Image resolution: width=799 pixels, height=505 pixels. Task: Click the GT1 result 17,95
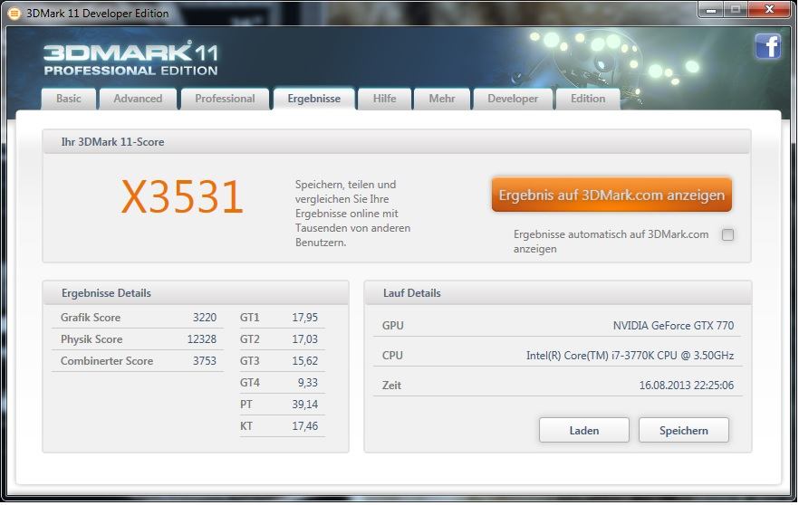tap(304, 318)
